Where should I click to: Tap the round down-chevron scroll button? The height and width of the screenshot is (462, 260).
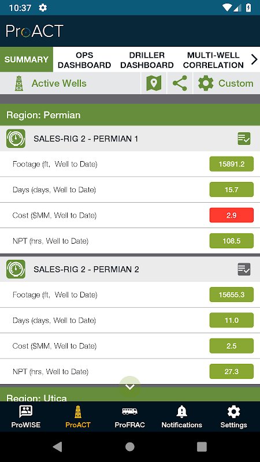(x=130, y=386)
